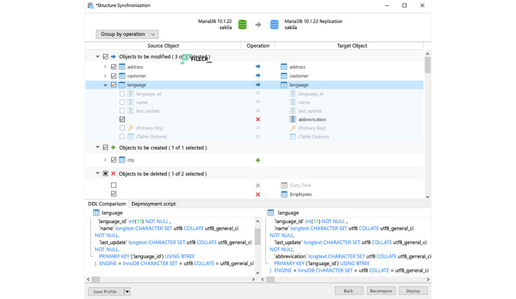
Task: Click the object list vertical scrollbar thumb
Action: [x=428, y=65]
